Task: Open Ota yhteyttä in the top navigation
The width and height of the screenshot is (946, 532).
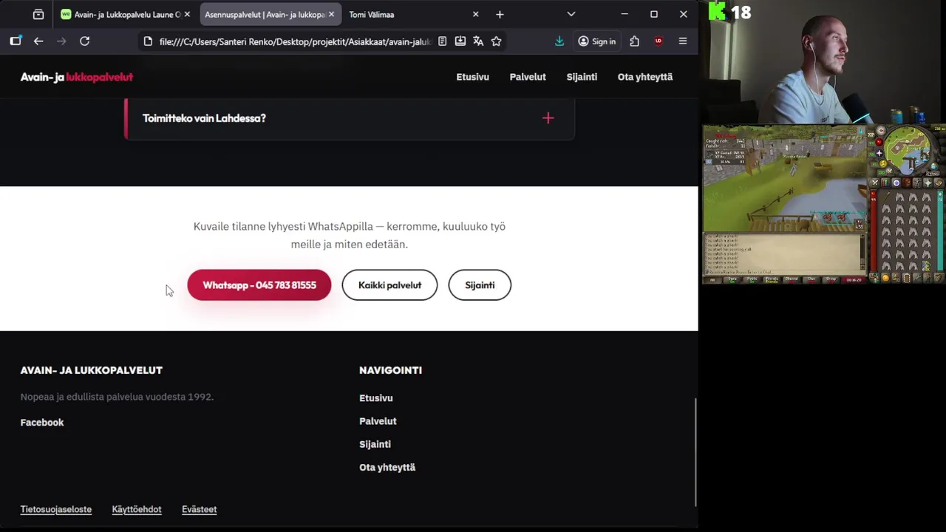Action: point(645,77)
